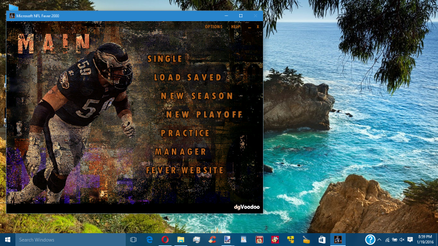
Task: Minimize the NFL Fever 2000 window from title bar
Action: coord(226,16)
